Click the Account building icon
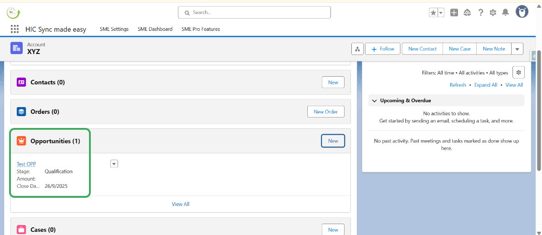The image size is (542, 235). (x=16, y=49)
